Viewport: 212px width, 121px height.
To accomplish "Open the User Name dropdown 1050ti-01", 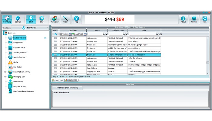I will point(30,28).
